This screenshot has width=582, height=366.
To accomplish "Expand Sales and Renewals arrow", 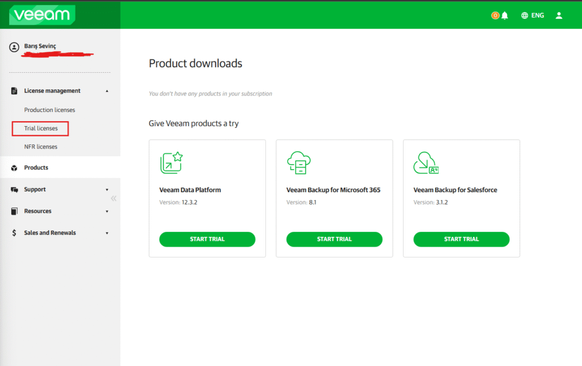I will coord(107,233).
